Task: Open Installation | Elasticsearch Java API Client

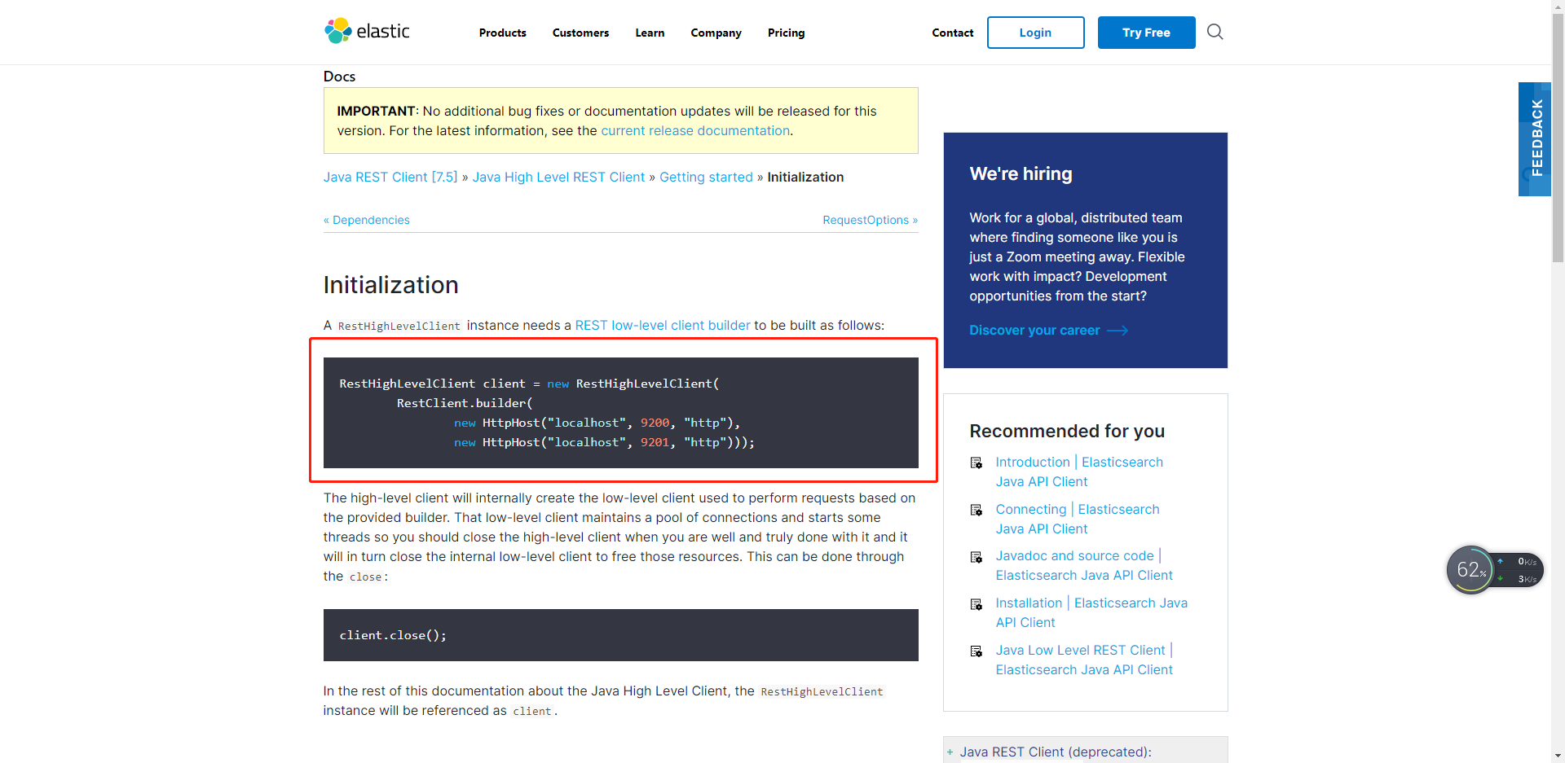Action: click(x=1091, y=612)
